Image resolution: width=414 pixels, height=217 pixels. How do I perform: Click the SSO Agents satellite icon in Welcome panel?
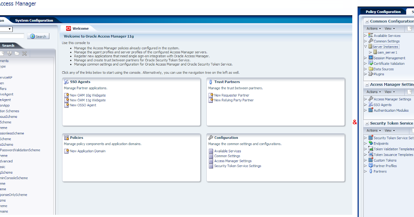67,82
